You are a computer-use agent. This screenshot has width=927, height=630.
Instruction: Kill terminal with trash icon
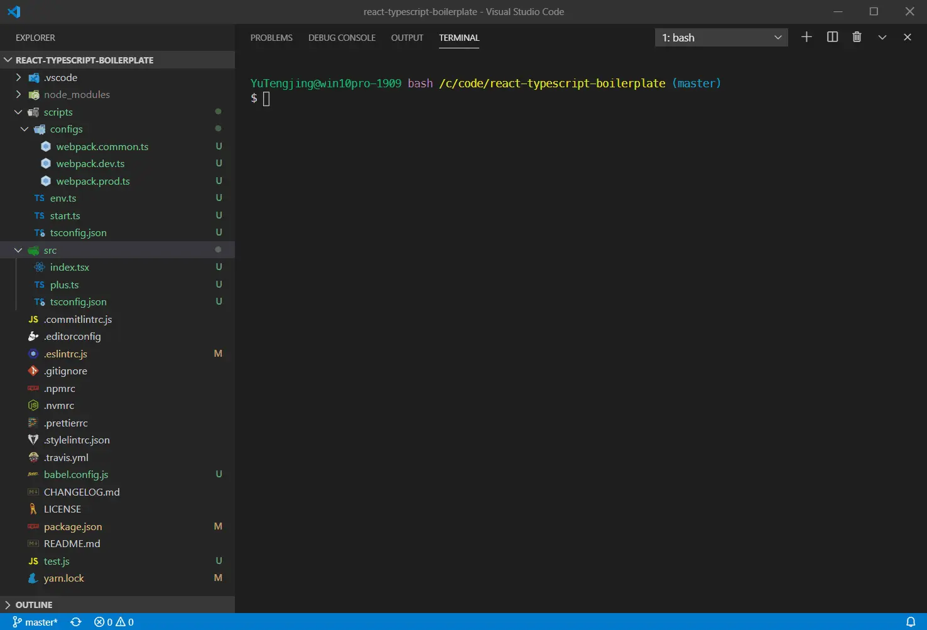pyautogui.click(x=857, y=37)
